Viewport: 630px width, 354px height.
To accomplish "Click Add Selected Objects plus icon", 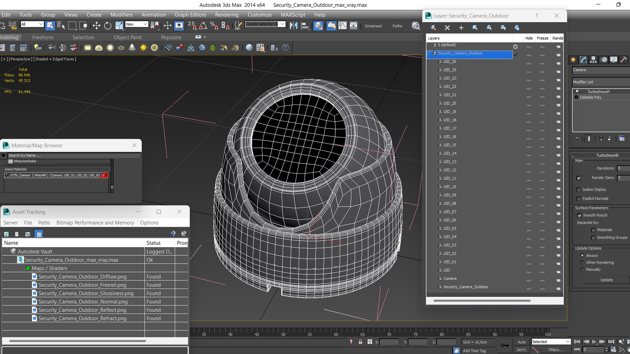I will click(x=461, y=28).
